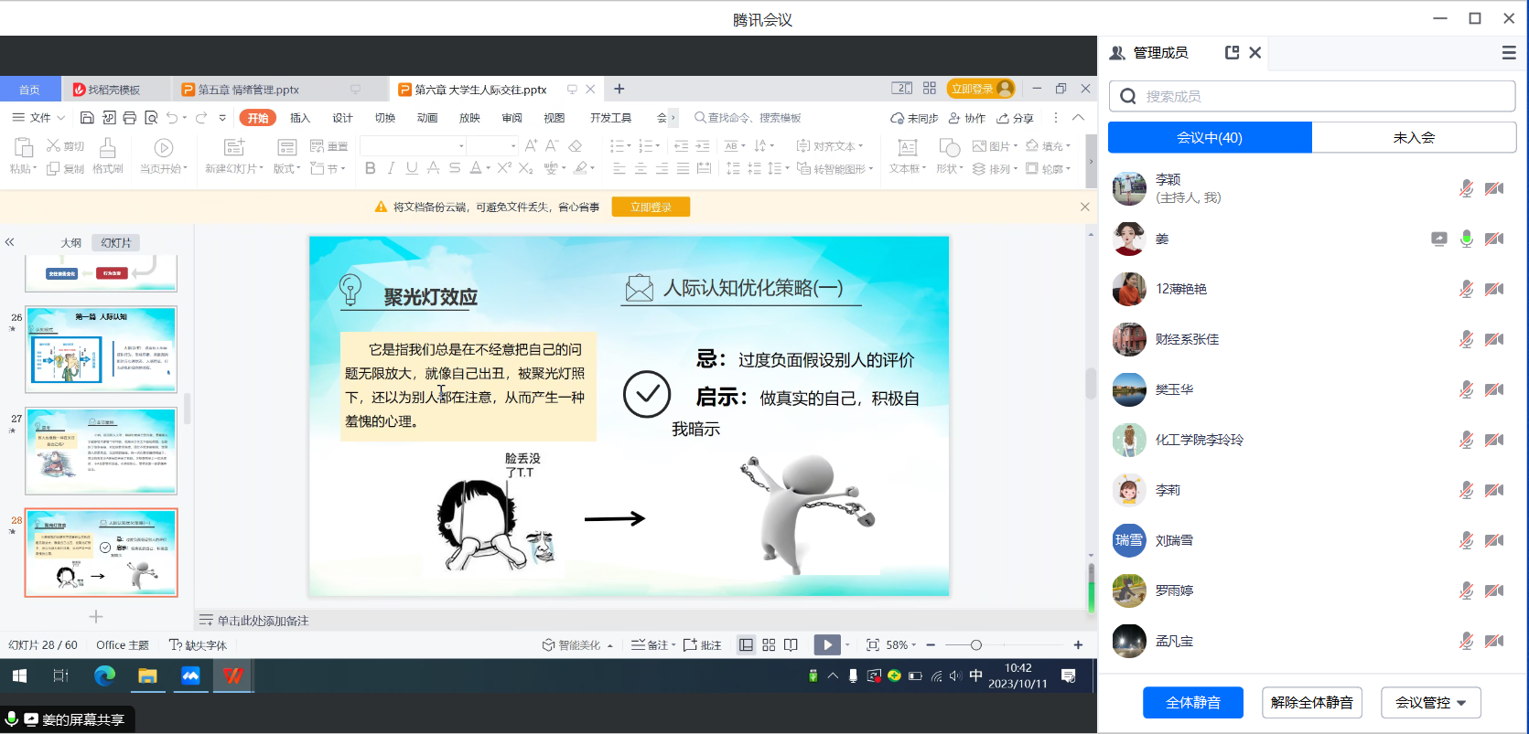Pop out the member management panel

click(1232, 53)
